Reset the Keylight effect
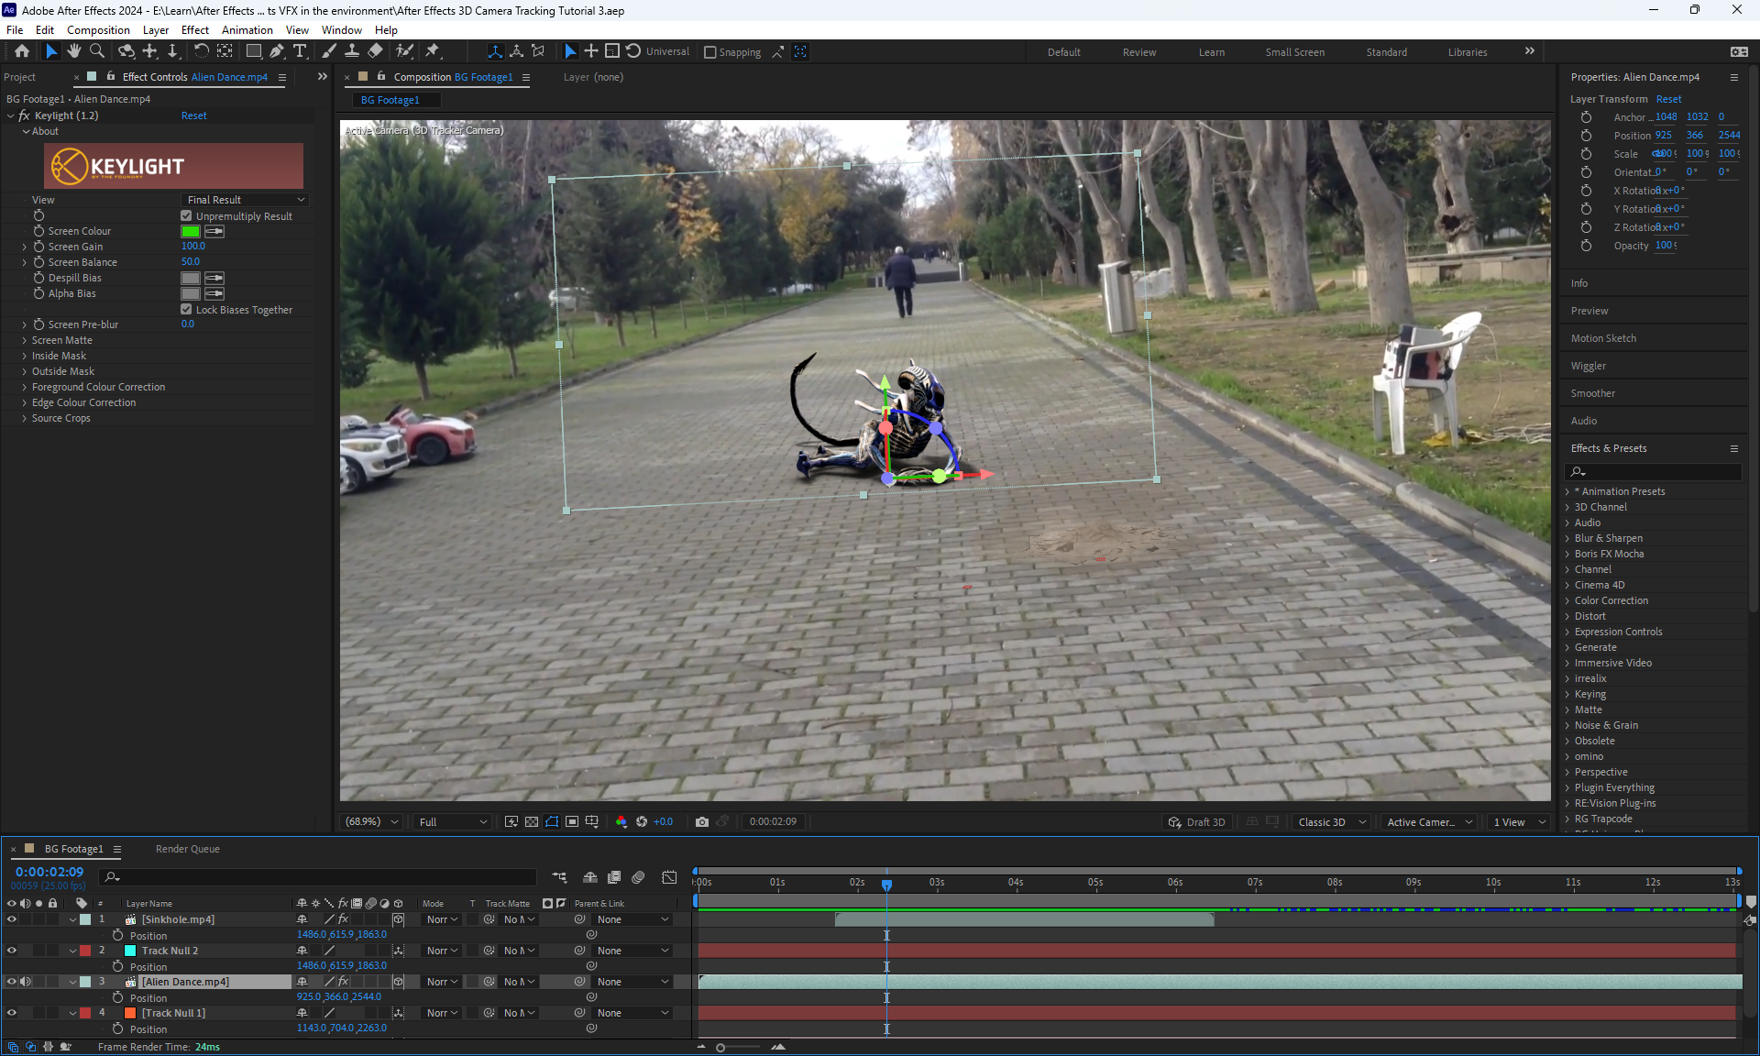The image size is (1760, 1056). pyautogui.click(x=193, y=115)
